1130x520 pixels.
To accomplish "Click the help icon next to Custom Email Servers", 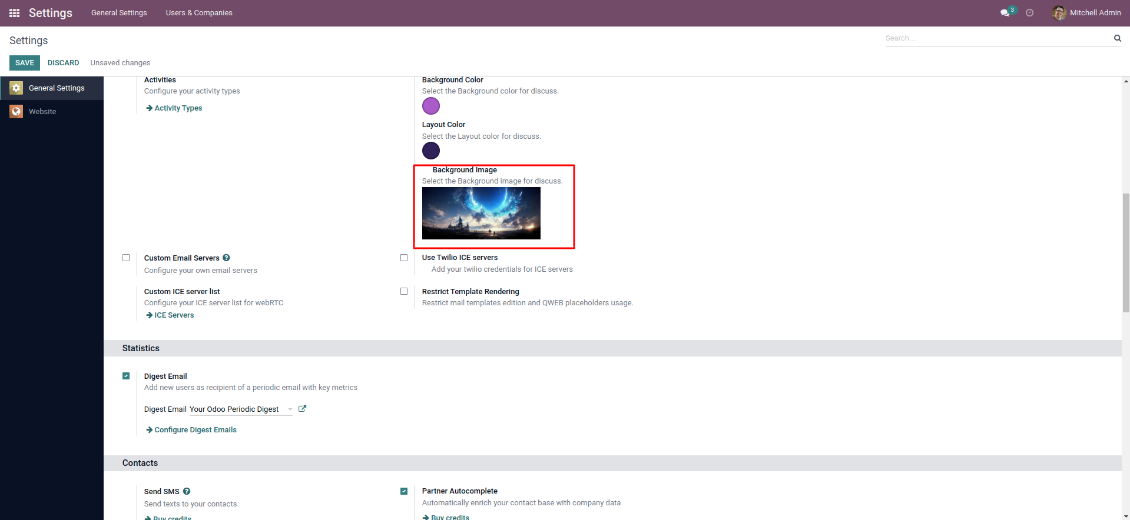I will click(227, 258).
